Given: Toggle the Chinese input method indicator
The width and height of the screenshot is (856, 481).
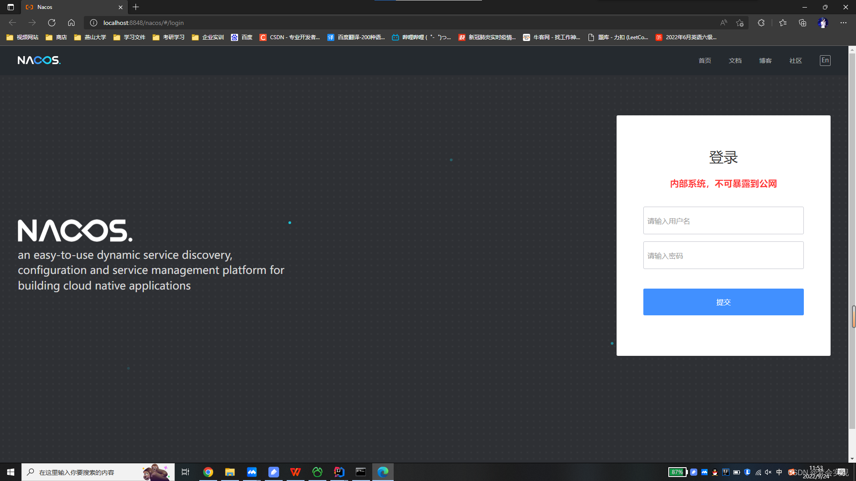Looking at the screenshot, I should pos(779,472).
